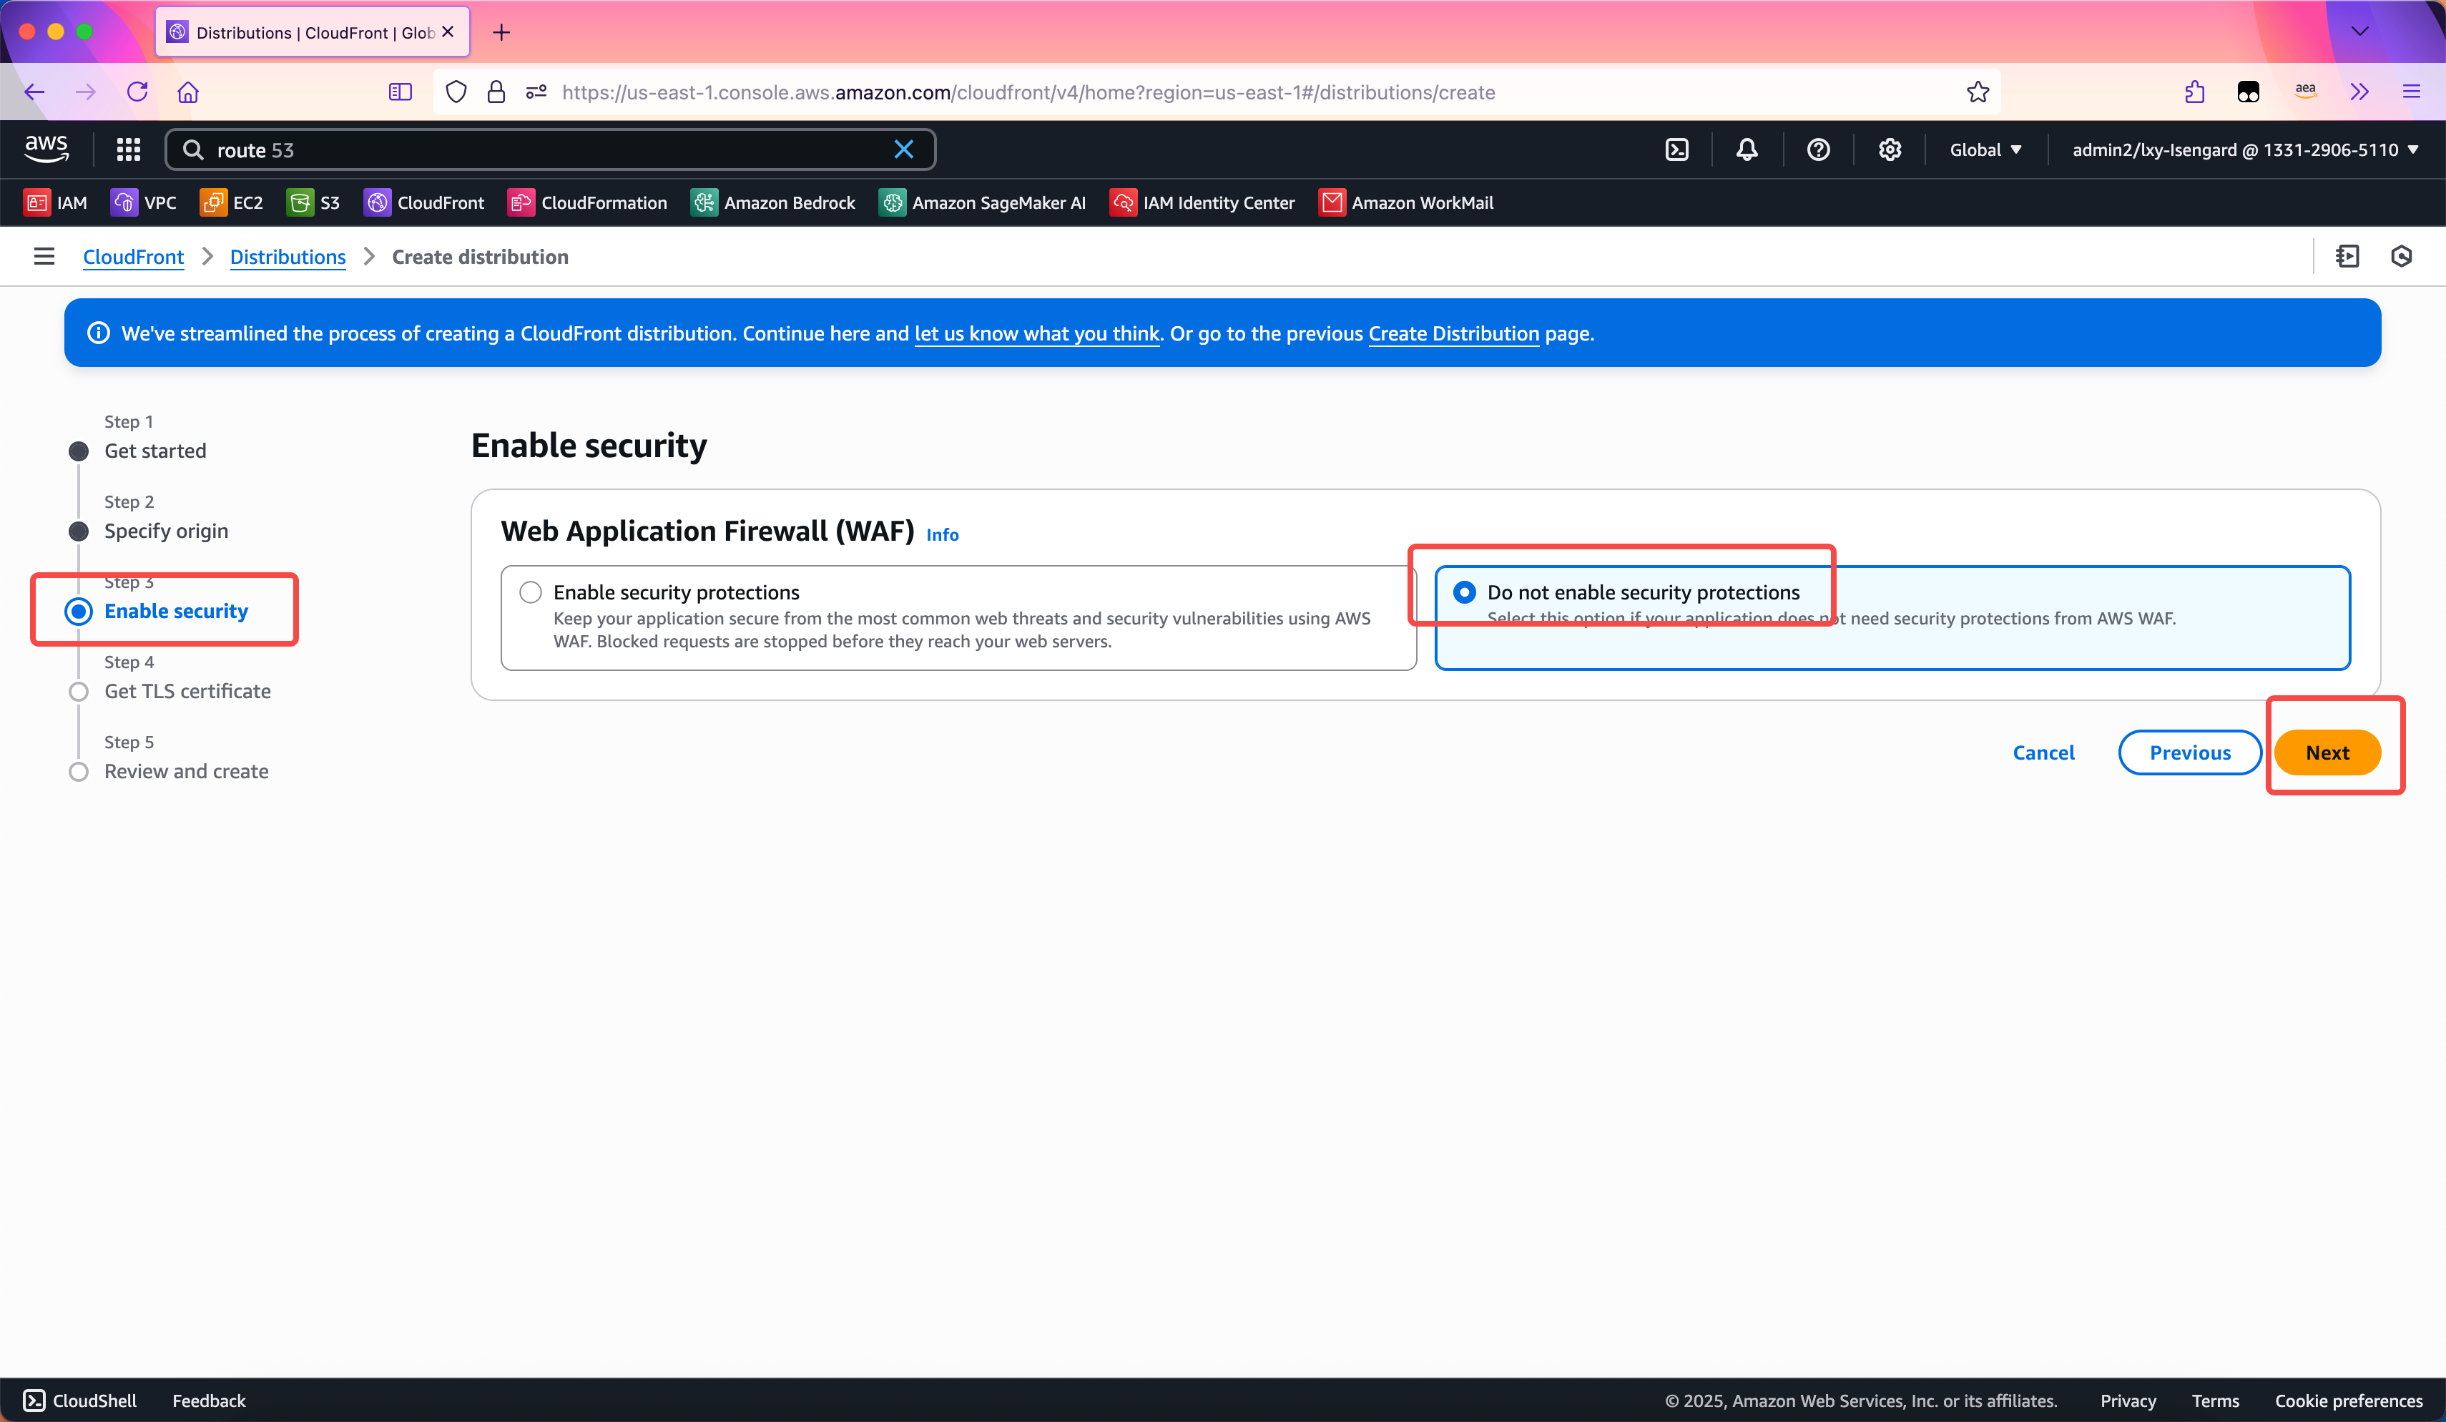Click the info icon in the blue banner
The width and height of the screenshot is (2446, 1422).
pyautogui.click(x=98, y=333)
